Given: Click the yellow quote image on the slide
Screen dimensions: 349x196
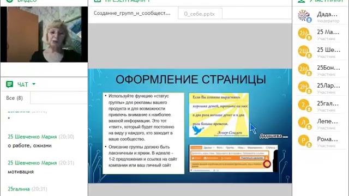Looking at the screenshot, I should [219, 115].
